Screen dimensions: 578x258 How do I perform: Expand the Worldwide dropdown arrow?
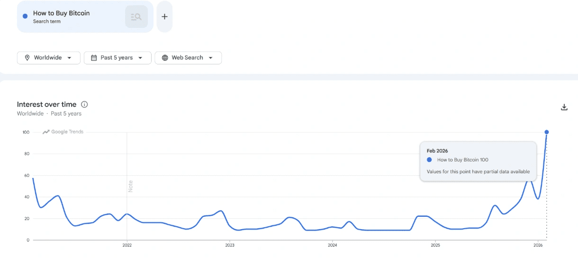point(70,58)
